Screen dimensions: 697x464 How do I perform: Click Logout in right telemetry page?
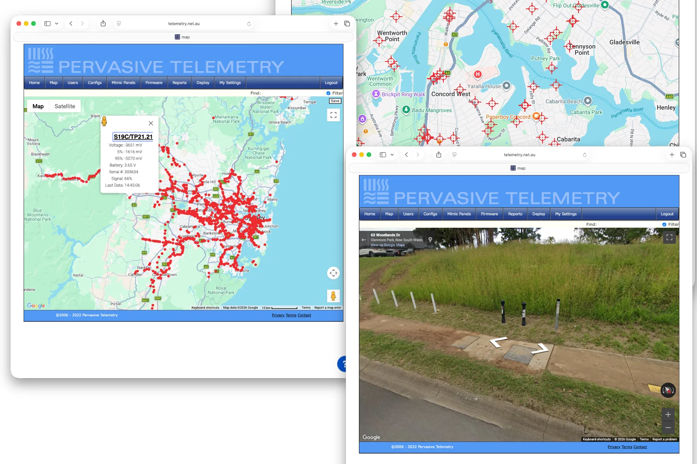pyautogui.click(x=667, y=214)
